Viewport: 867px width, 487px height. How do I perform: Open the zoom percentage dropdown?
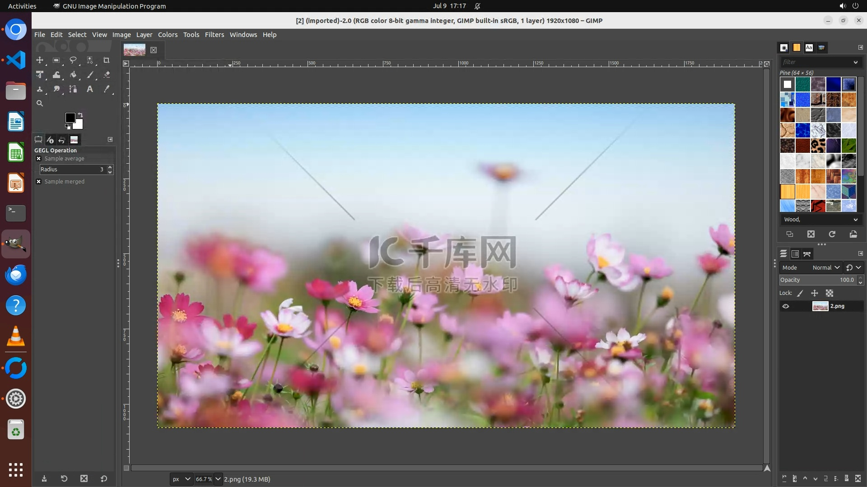(218, 479)
